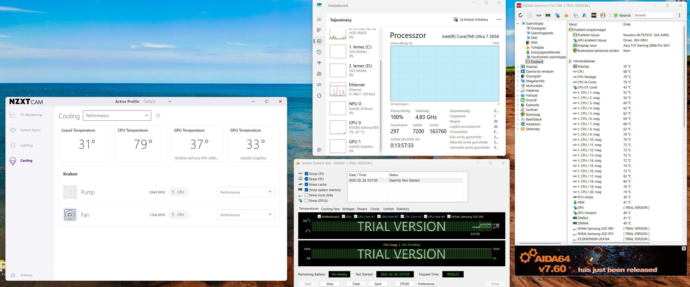Click the Vásárlás purchase button in AIDA64
The height and width of the screenshot is (287, 690).
[622, 15]
